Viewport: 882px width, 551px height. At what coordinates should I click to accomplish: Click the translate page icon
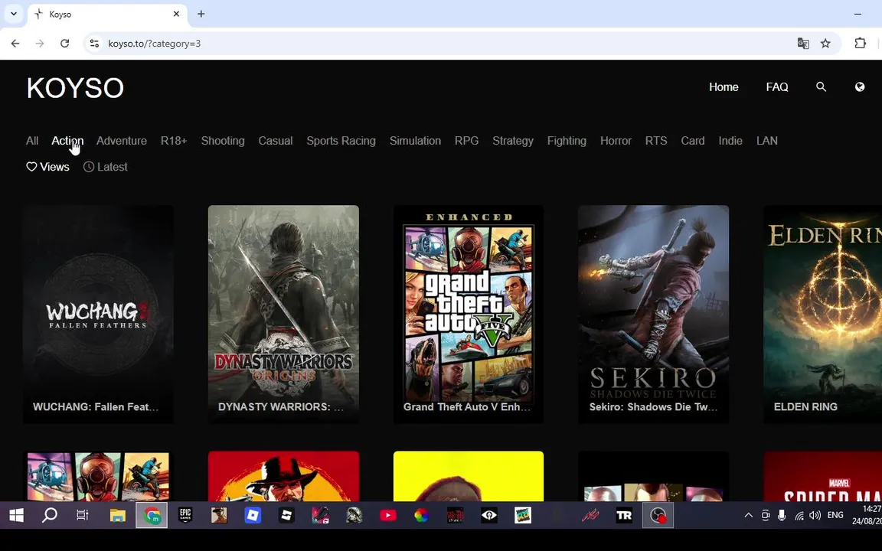(803, 44)
